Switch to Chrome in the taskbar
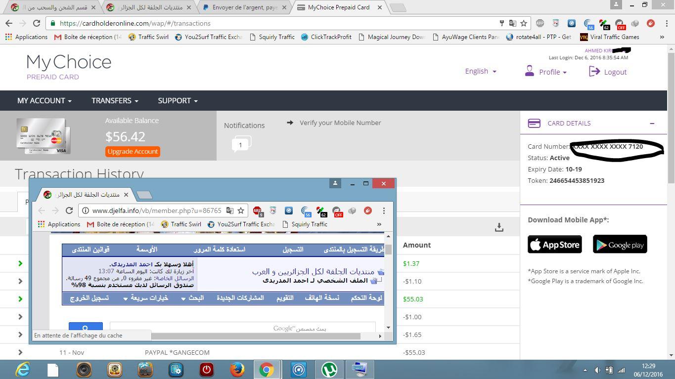 click(x=267, y=370)
